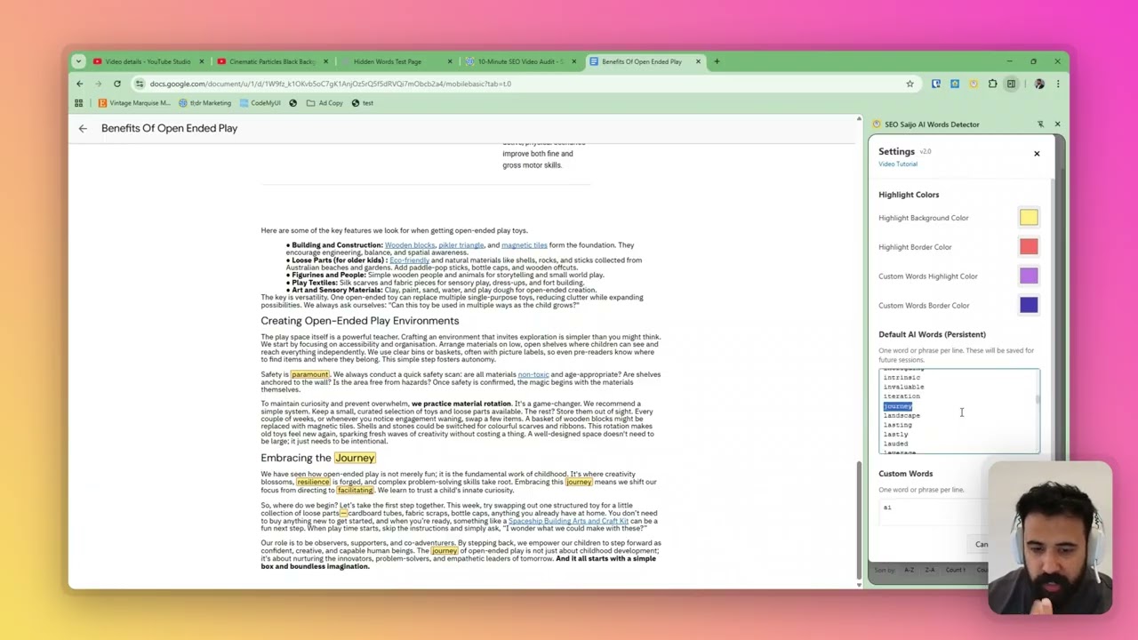Screen dimensions: 1138x640
Task: Switch to Cinematic Particles Black Background tab
Action: (271, 61)
